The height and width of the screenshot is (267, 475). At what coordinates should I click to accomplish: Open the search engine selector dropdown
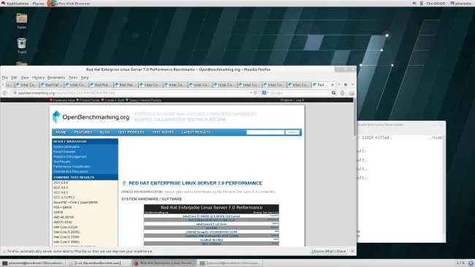pos(266,93)
